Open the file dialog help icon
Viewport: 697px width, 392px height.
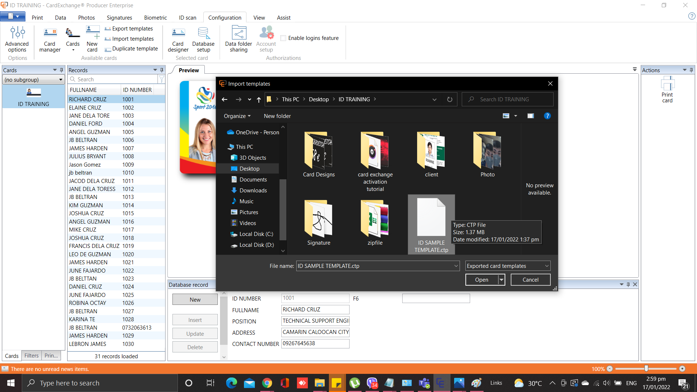click(547, 116)
